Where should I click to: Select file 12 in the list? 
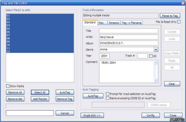pos(40,51)
